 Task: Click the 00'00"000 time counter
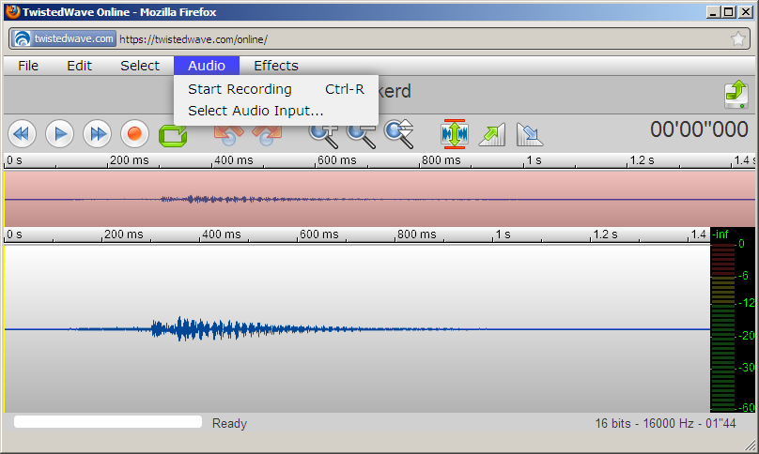point(699,129)
